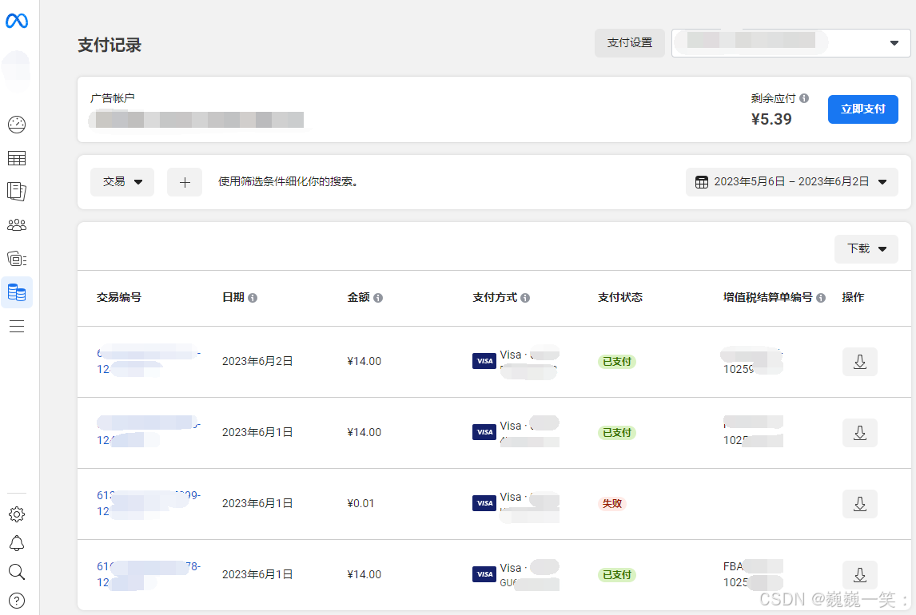Image resolution: width=916 pixels, height=615 pixels.
Task: Select the billing coins stack icon
Action: (16, 292)
